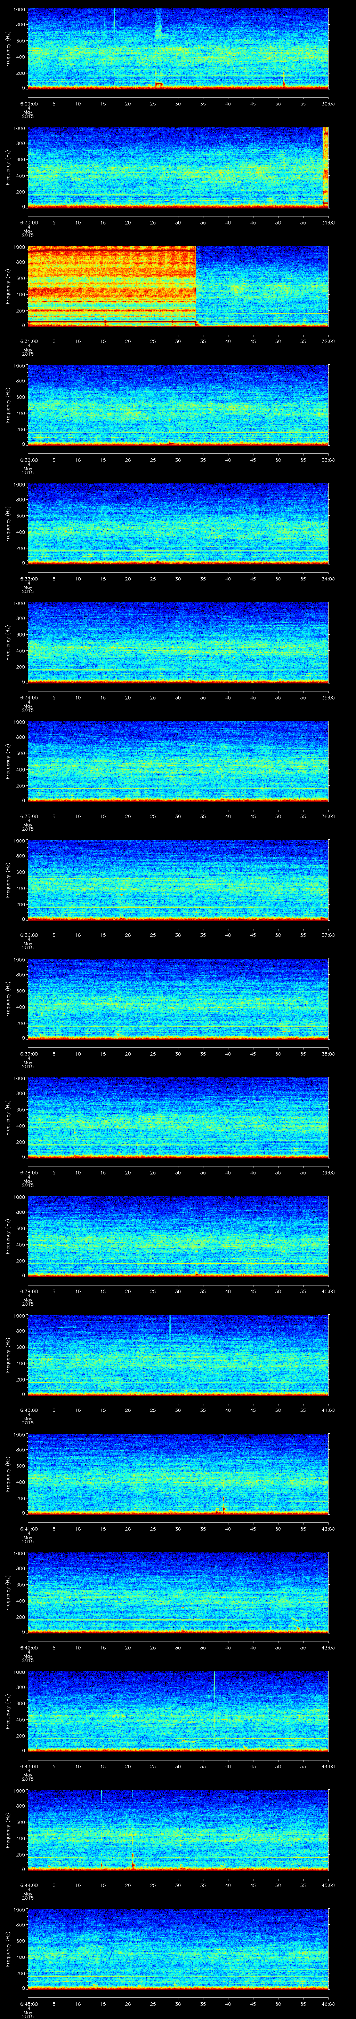Open the spectrogram panel starting at 6:38:00
Image resolution: width=356 pixels, height=2019 pixels.
click(178, 1118)
